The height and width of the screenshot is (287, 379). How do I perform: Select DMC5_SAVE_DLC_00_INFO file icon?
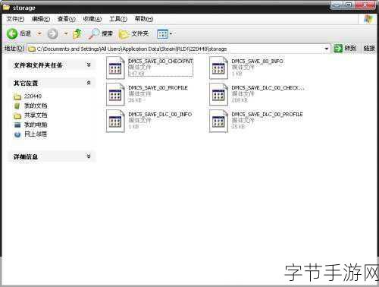coord(115,121)
